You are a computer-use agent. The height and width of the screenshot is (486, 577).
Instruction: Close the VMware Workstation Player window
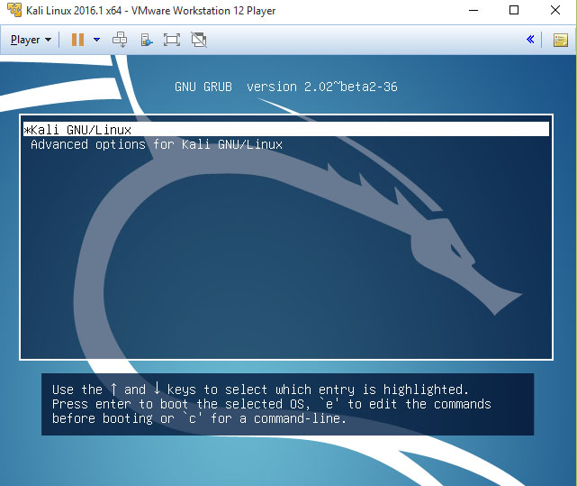pos(555,11)
